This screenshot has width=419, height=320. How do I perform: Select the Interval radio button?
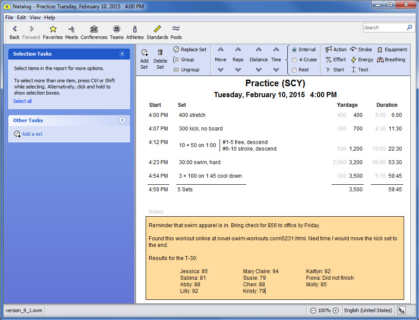(x=294, y=50)
